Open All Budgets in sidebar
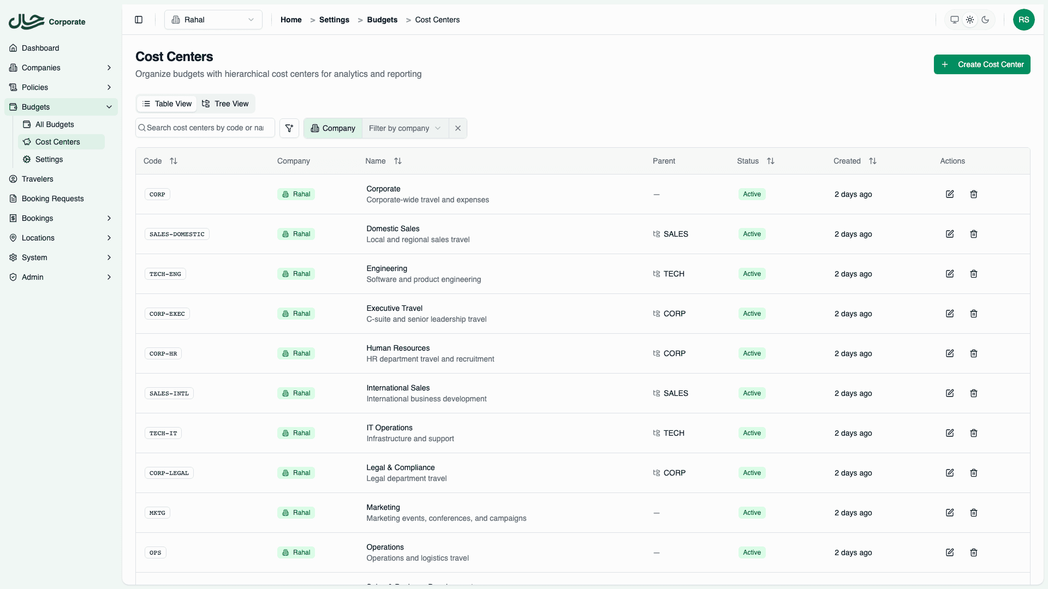 55,124
